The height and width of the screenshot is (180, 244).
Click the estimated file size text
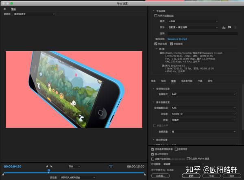162,170
